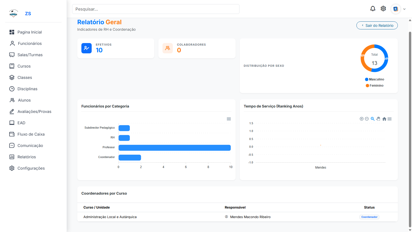Select the magnifier selection zoom tool
412x232 pixels.
pyautogui.click(x=372, y=119)
